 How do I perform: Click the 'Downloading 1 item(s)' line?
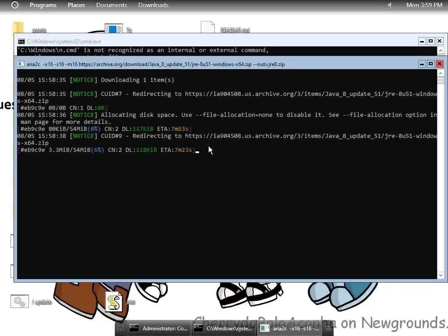pyautogui.click(x=96, y=80)
